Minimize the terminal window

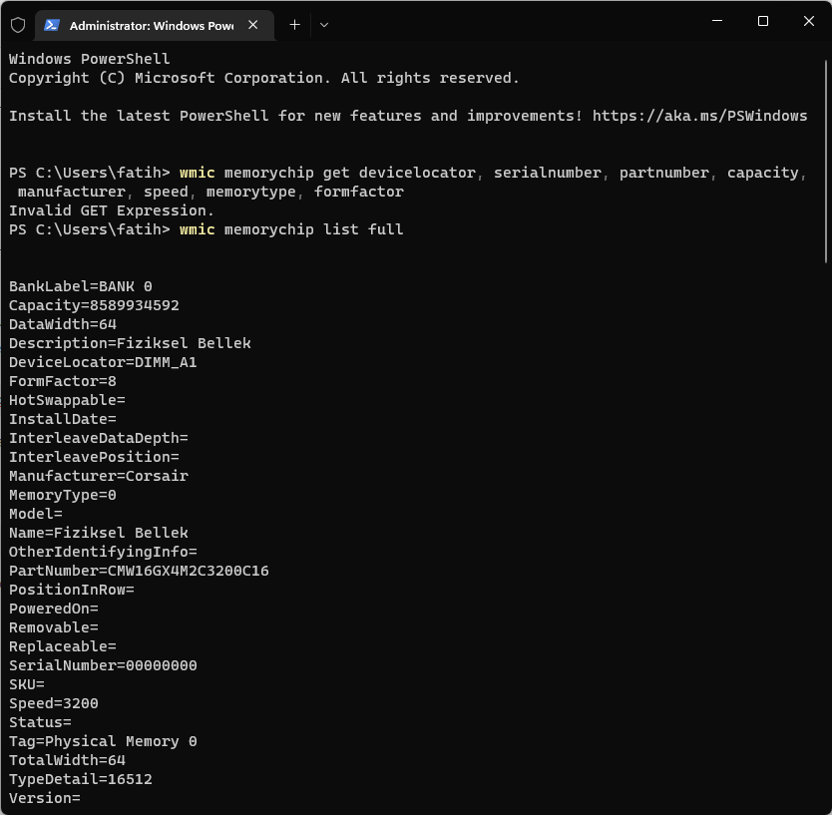(715, 22)
